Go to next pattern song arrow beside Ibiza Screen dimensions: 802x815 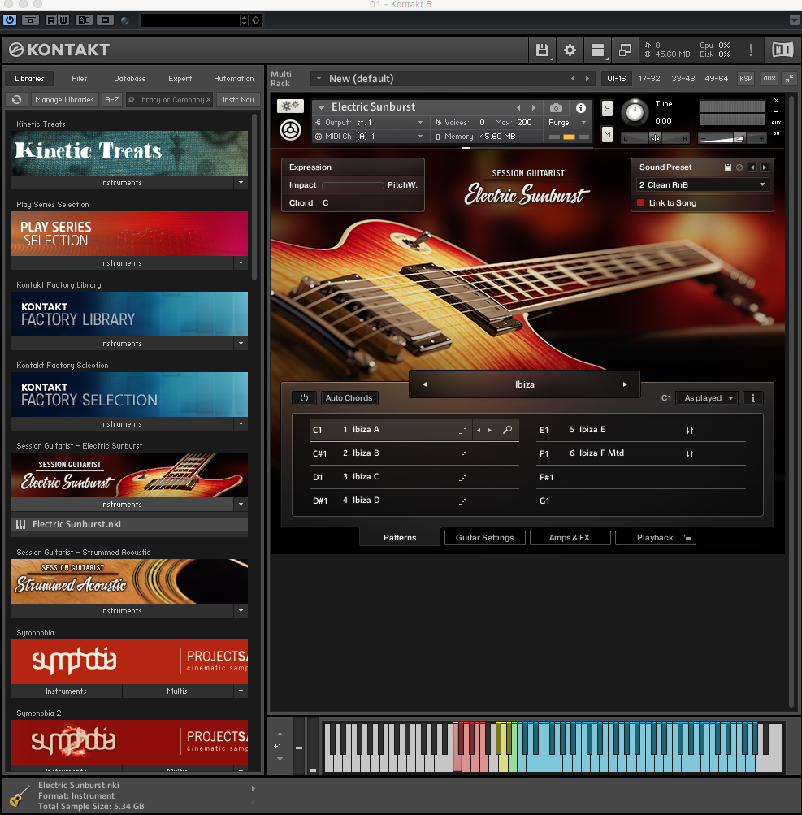(x=625, y=384)
